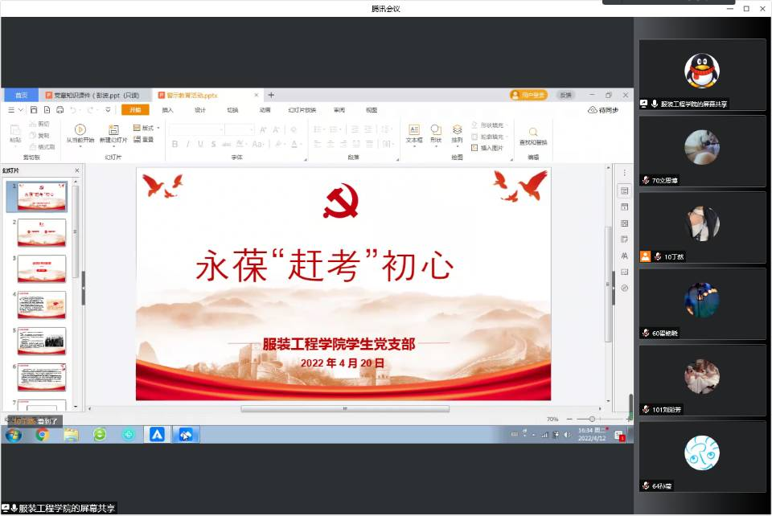The width and height of the screenshot is (772, 516).
Task: Open the font name combo box
Action: click(x=196, y=129)
